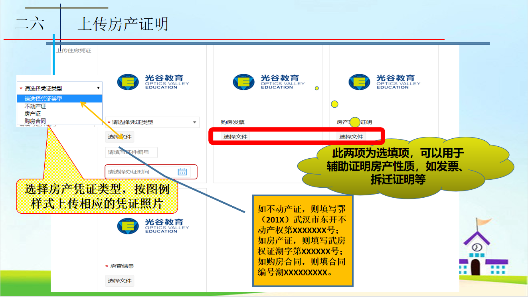Click the large yellow circle covering the 房产证明 label
This screenshot has height=297, width=528.
point(355,122)
